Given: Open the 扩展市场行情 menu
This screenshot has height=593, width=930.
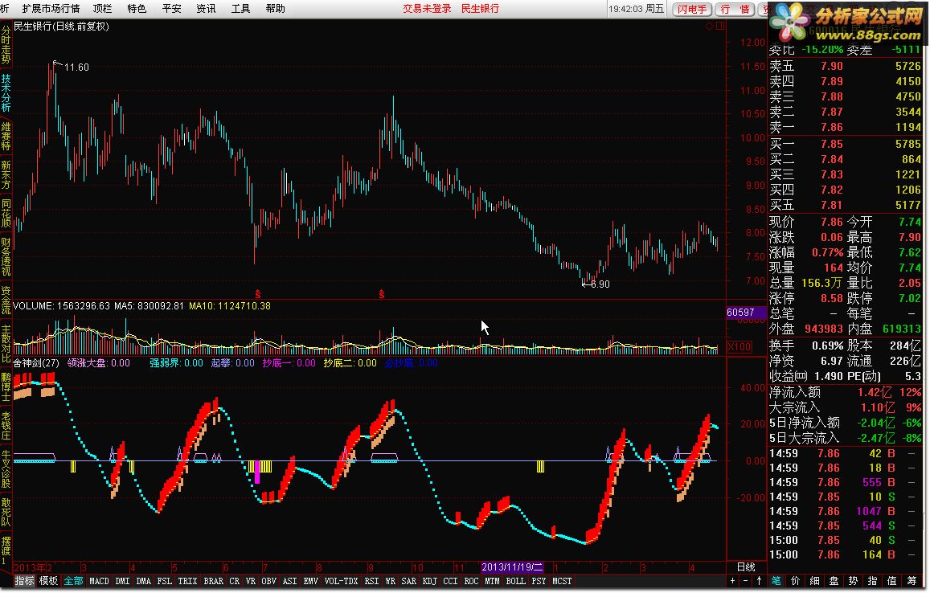Looking at the screenshot, I should (x=51, y=8).
